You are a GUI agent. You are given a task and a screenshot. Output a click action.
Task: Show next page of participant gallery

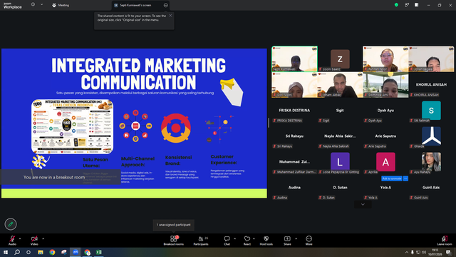click(x=363, y=205)
